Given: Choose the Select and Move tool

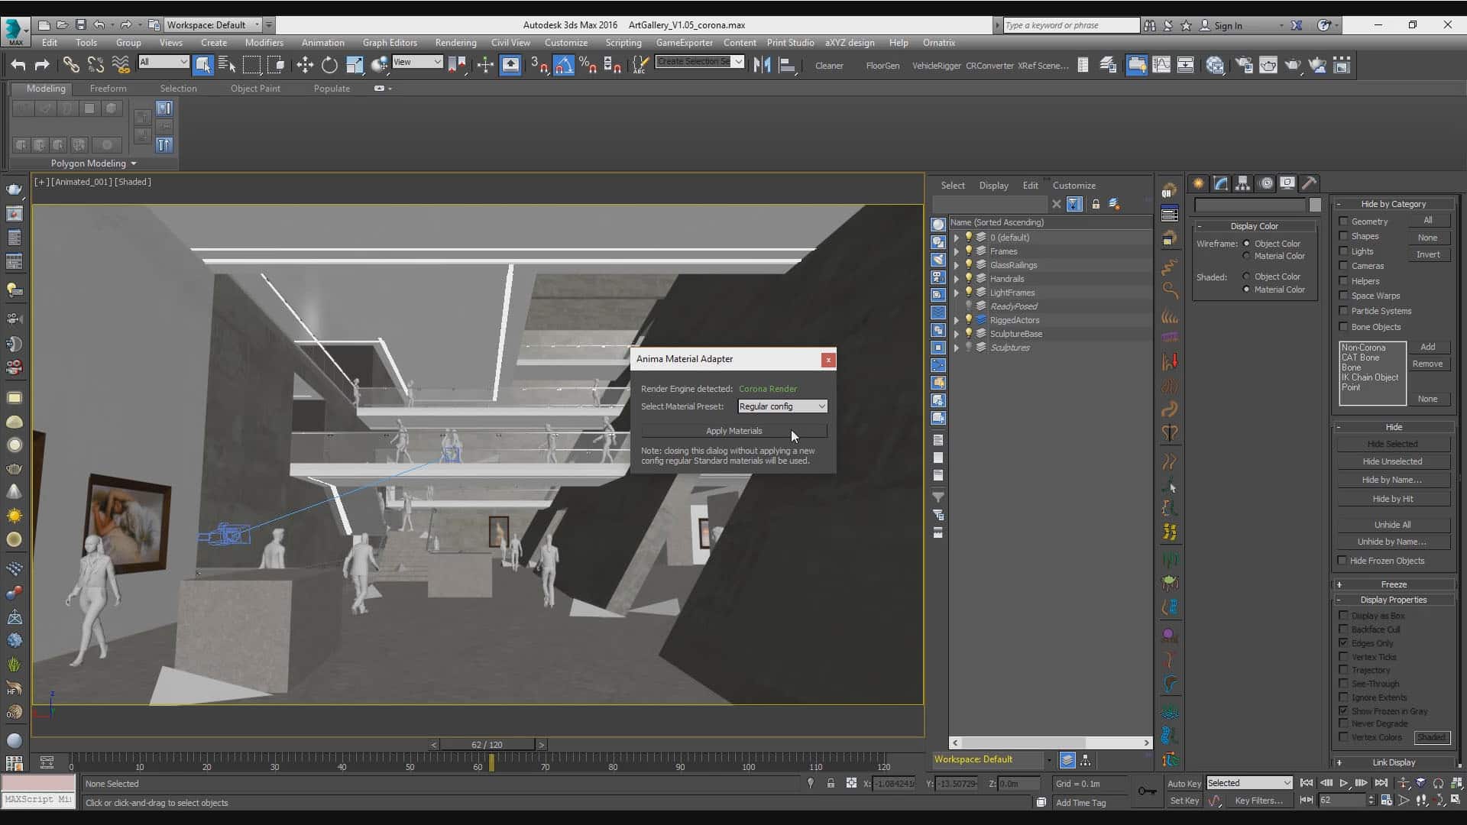Looking at the screenshot, I should (x=305, y=65).
